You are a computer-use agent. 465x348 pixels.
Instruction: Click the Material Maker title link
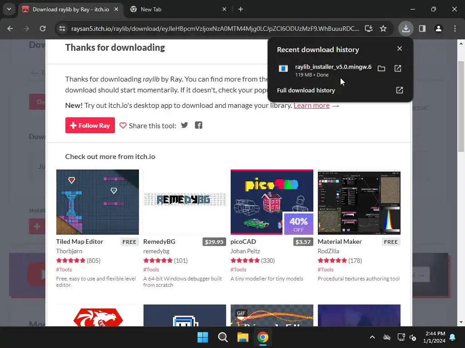pyautogui.click(x=340, y=242)
